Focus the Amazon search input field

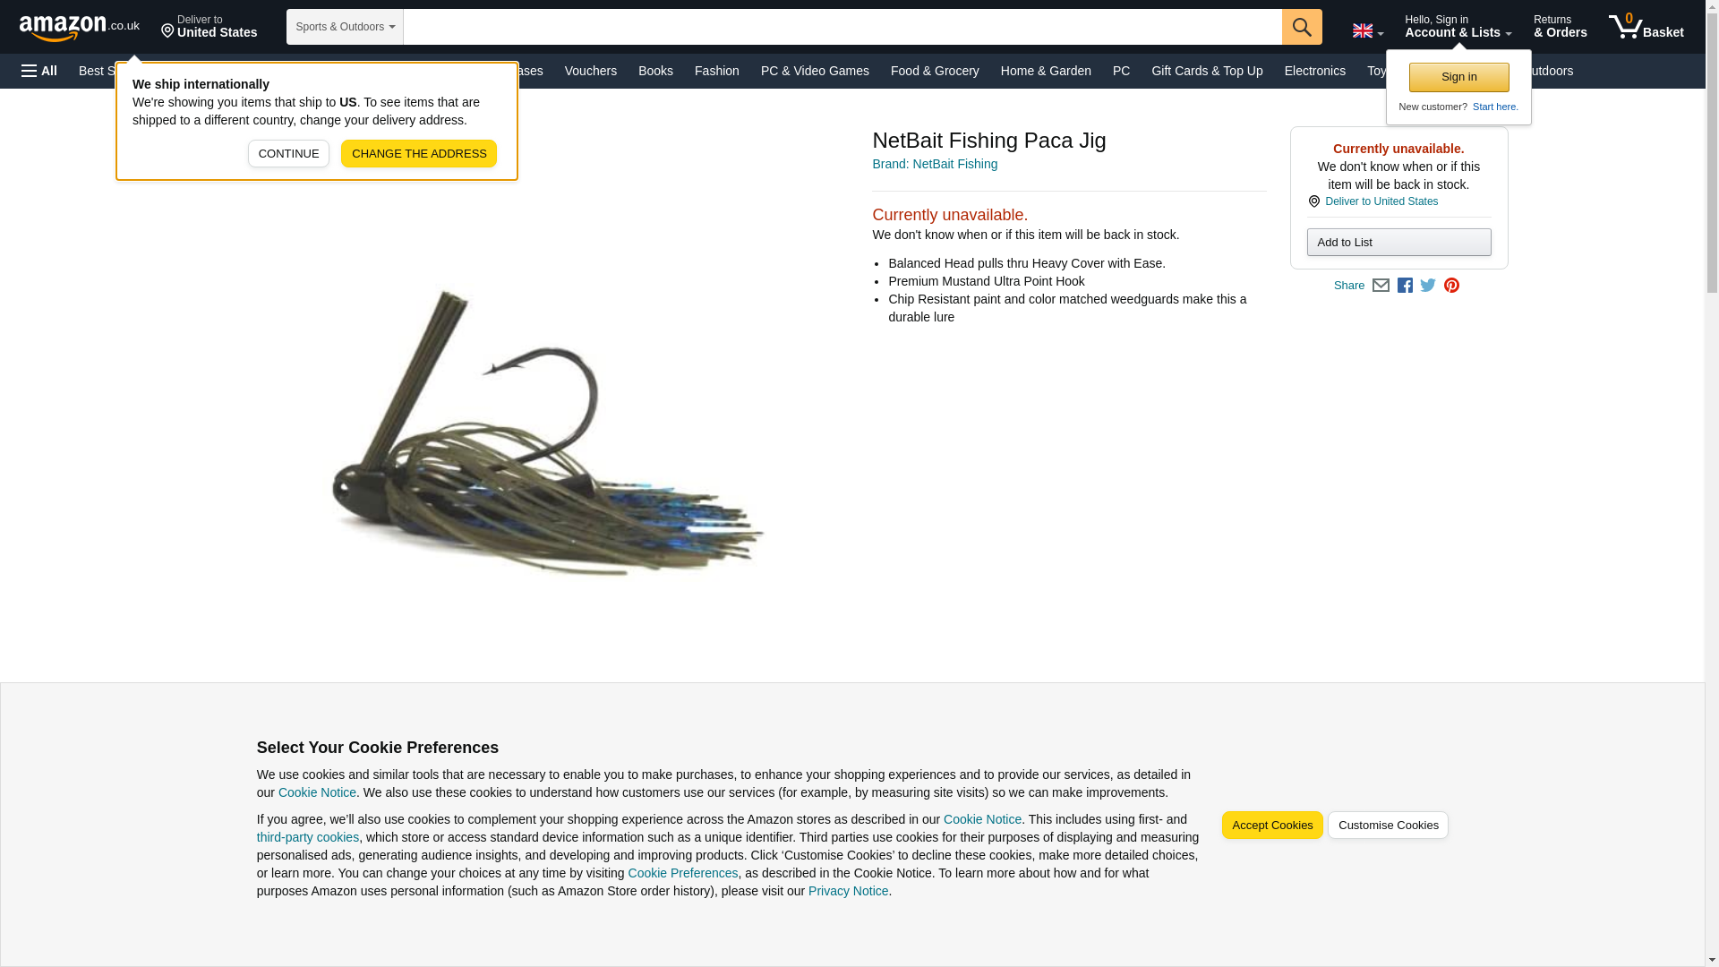(x=842, y=27)
